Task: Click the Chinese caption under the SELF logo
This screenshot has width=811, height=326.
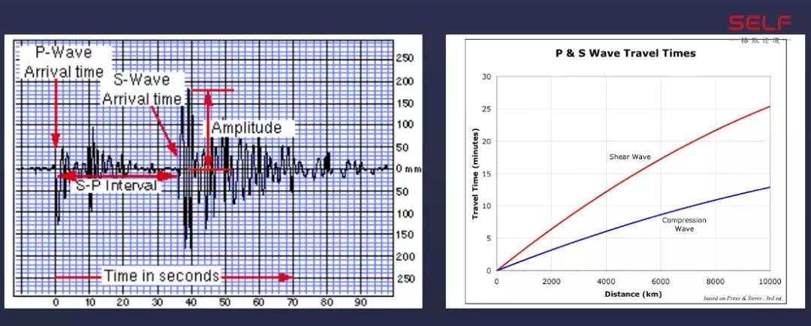Action: tap(760, 40)
